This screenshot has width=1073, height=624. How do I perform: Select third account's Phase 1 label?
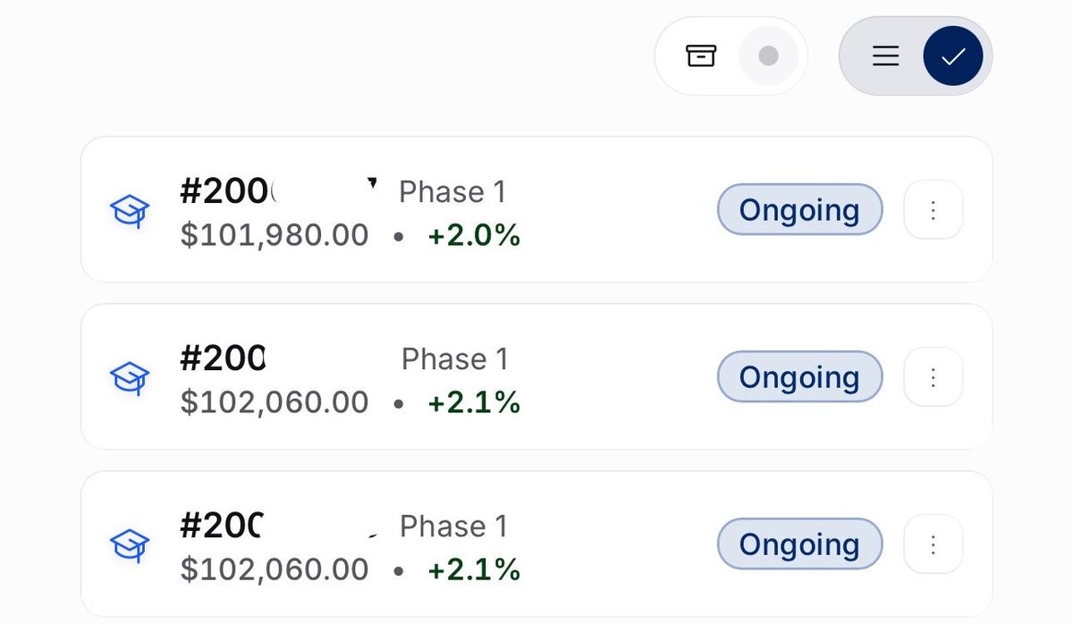pyautogui.click(x=453, y=526)
